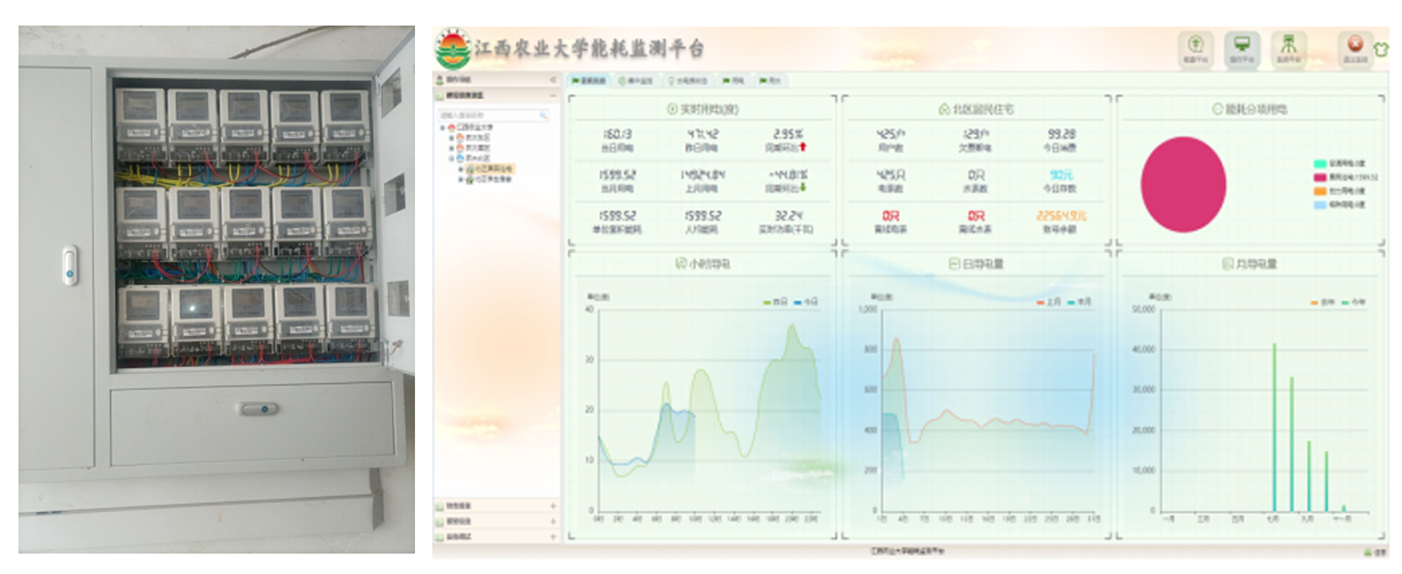This screenshot has height=574, width=1402.
Task: Click the network hierarchy icon in the header
Action: 1288,45
